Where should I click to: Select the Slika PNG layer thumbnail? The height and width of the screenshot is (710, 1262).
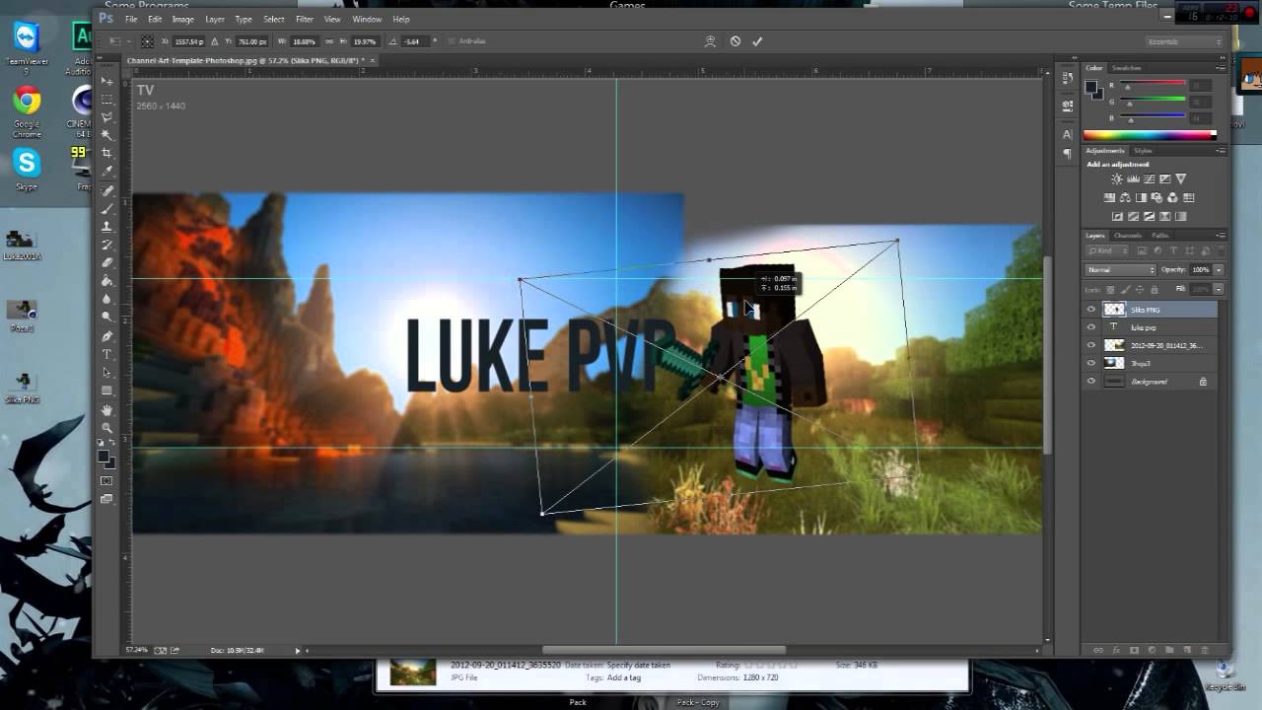pos(1114,310)
